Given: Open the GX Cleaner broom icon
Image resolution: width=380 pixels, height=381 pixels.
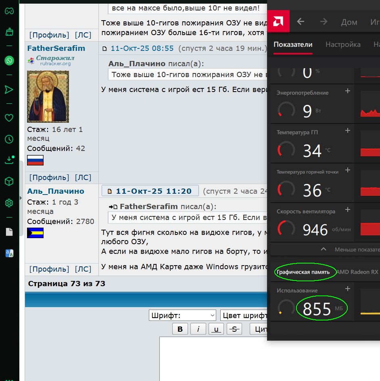Looking at the screenshot, I should click(x=8, y=31).
